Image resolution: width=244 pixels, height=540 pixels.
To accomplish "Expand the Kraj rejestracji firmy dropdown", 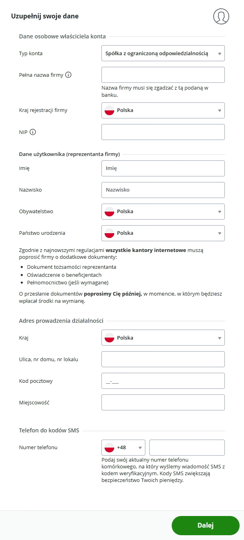I will coord(163,110).
